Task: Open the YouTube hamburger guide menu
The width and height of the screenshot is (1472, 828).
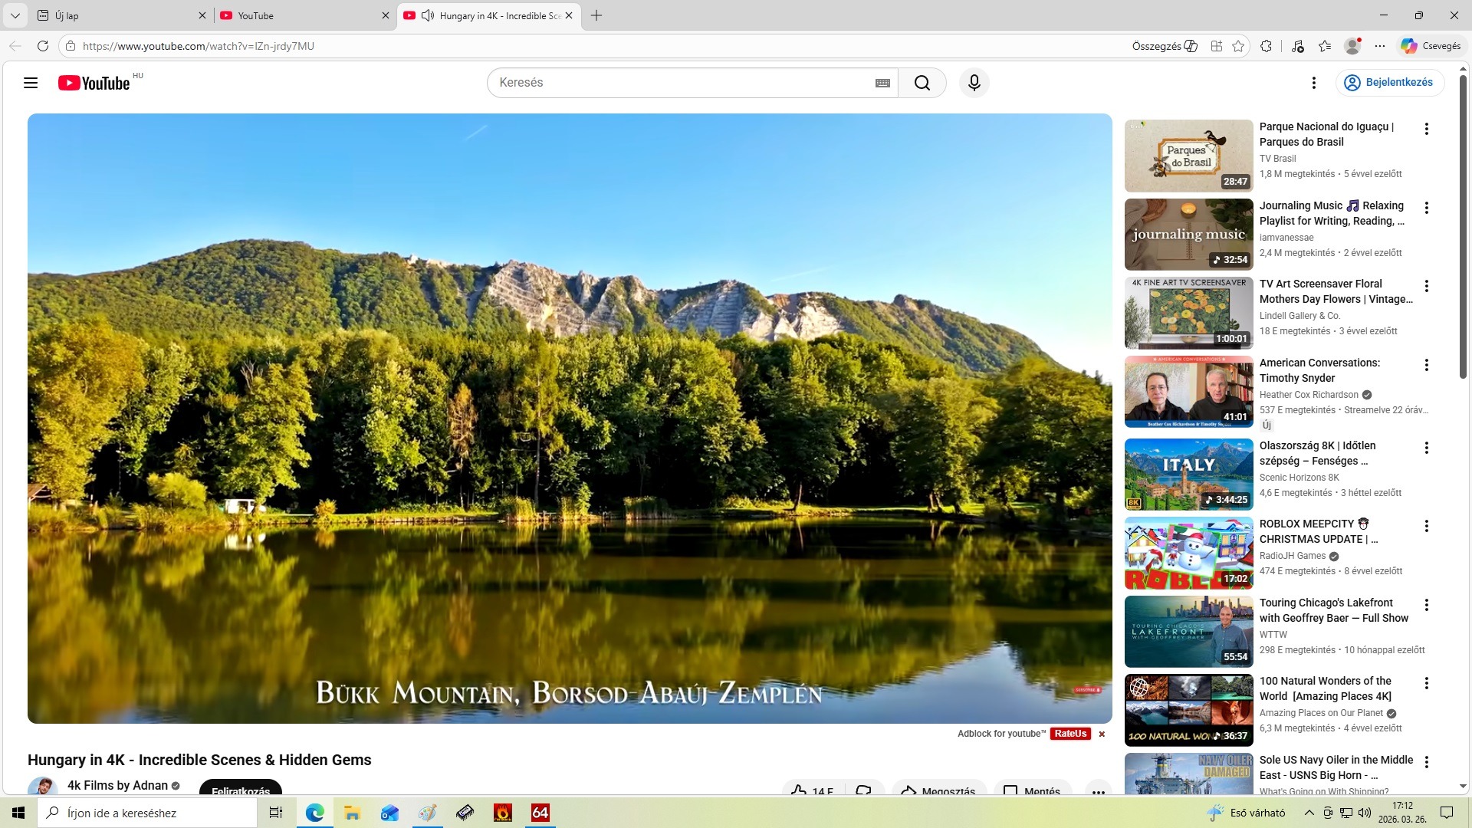Action: (31, 83)
